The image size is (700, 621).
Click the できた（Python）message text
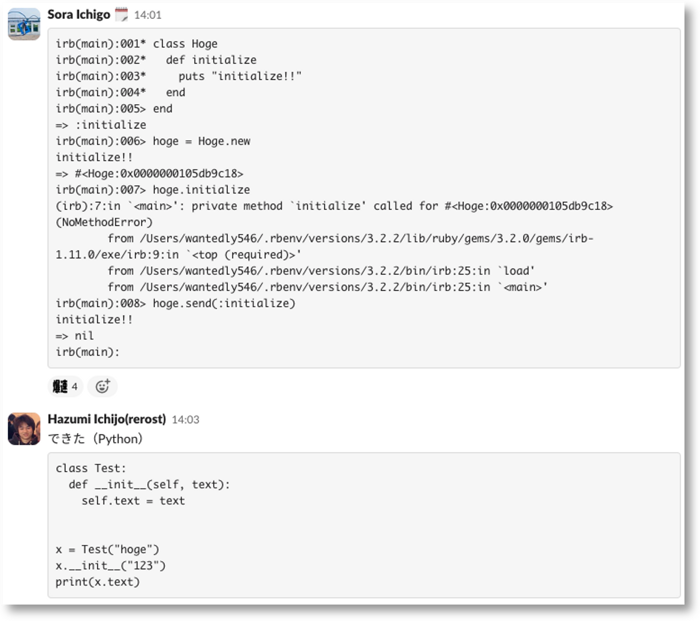point(95,439)
